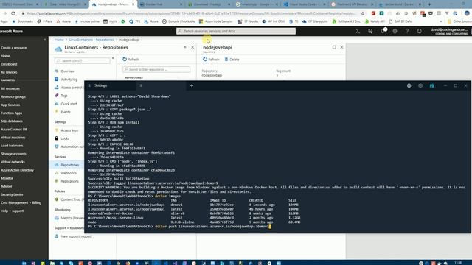Click the Refresh icon in nodejswebapi pane
The height and width of the screenshot is (265, 472).
coord(205,59)
